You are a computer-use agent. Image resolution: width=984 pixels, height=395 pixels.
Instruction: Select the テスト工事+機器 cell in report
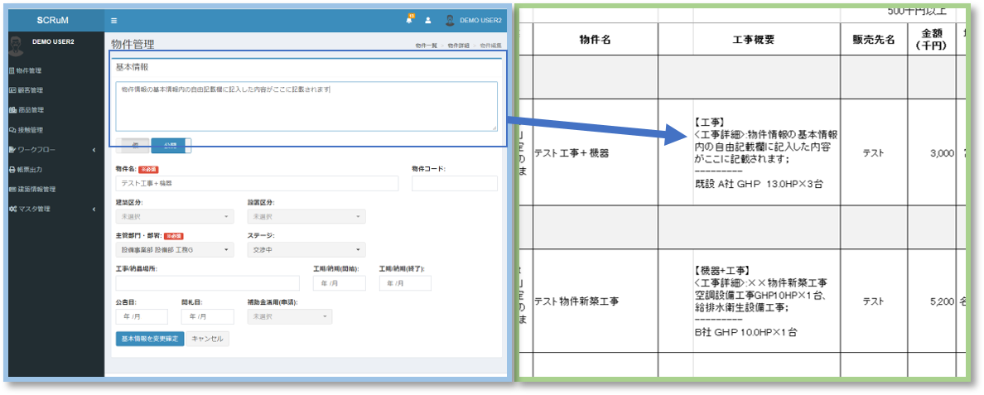pos(595,152)
